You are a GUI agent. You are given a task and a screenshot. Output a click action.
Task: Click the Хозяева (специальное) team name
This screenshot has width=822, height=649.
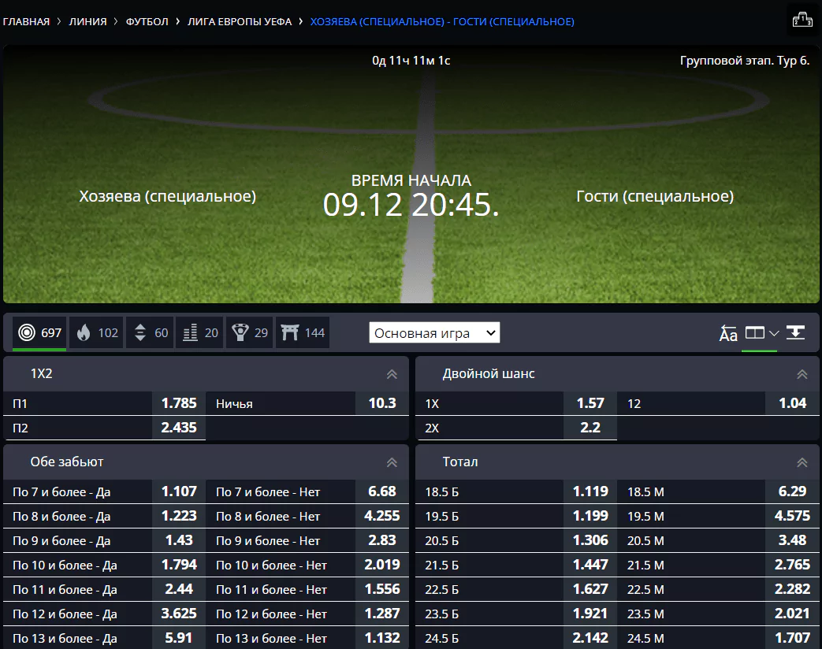click(x=168, y=196)
